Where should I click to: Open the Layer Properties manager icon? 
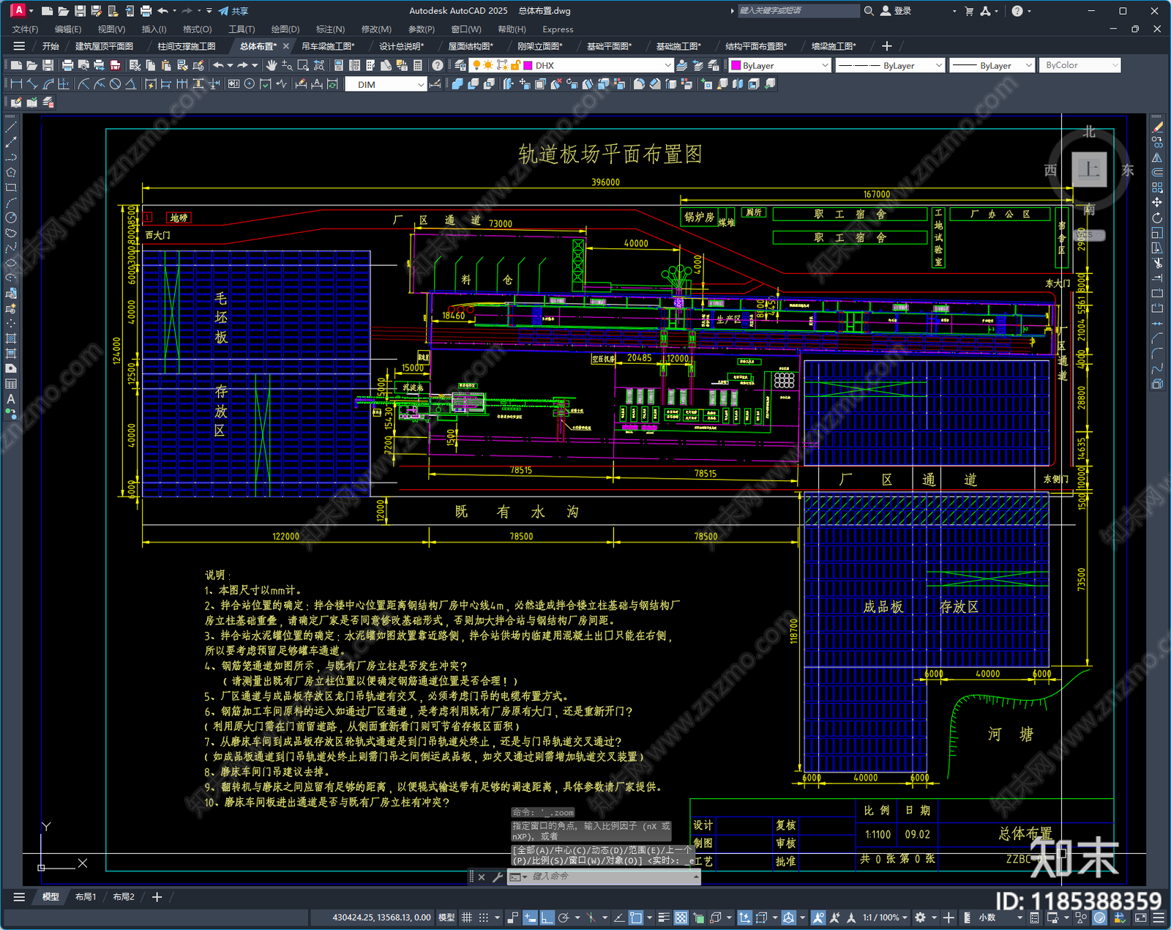coord(460,65)
